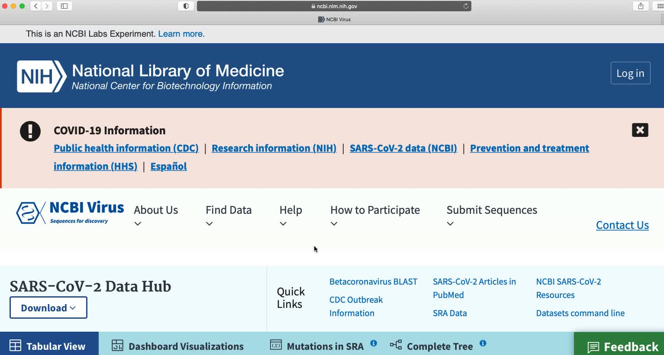Dismiss the COVID-19 banner with X

[x=640, y=130]
